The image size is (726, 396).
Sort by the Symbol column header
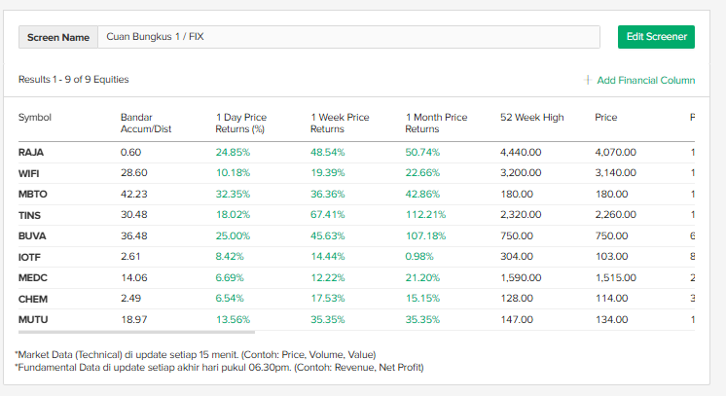point(35,118)
